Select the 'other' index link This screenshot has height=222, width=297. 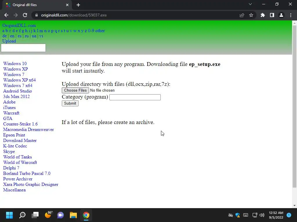pos(100,31)
